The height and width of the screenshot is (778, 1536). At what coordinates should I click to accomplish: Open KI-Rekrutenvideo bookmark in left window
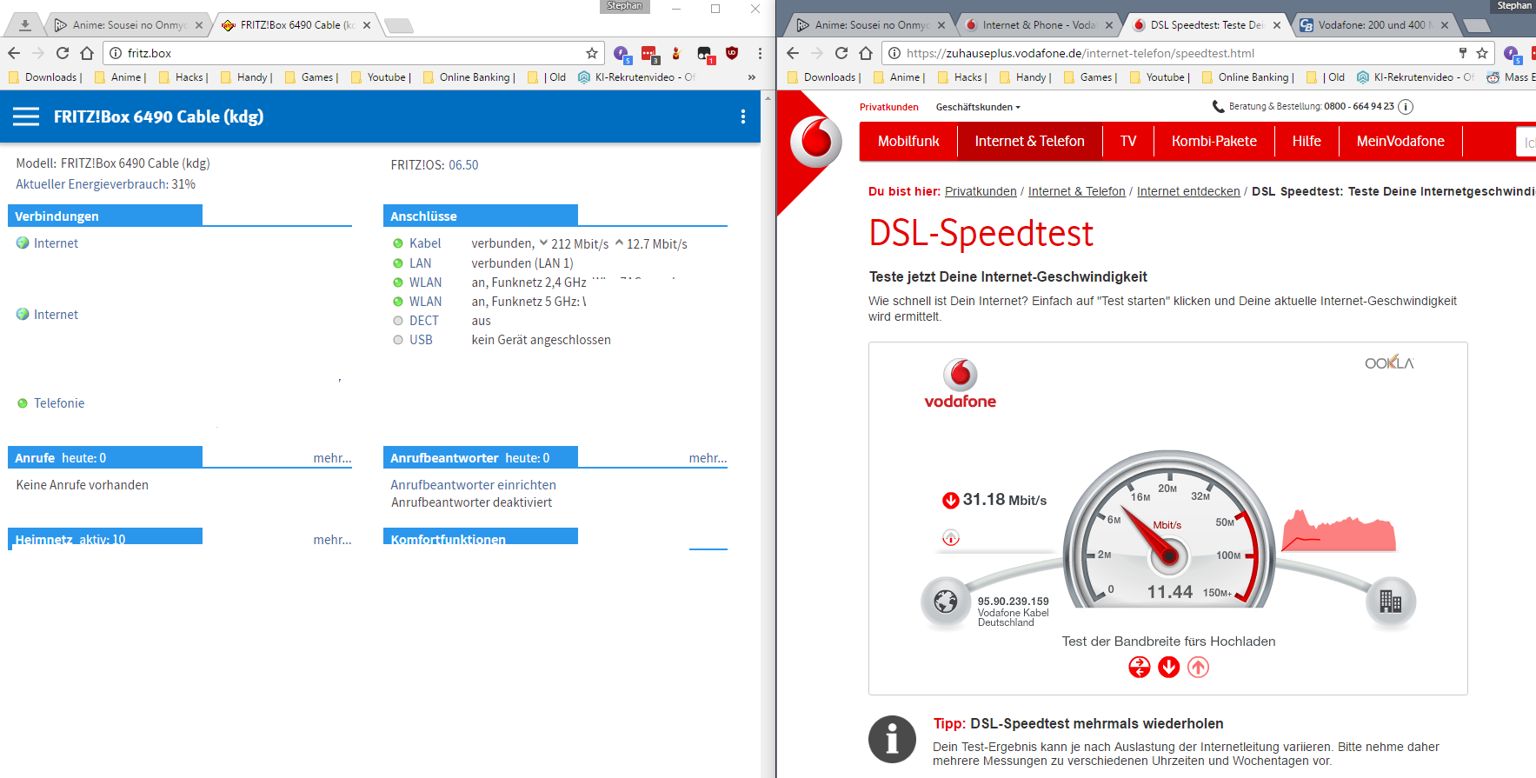click(637, 77)
